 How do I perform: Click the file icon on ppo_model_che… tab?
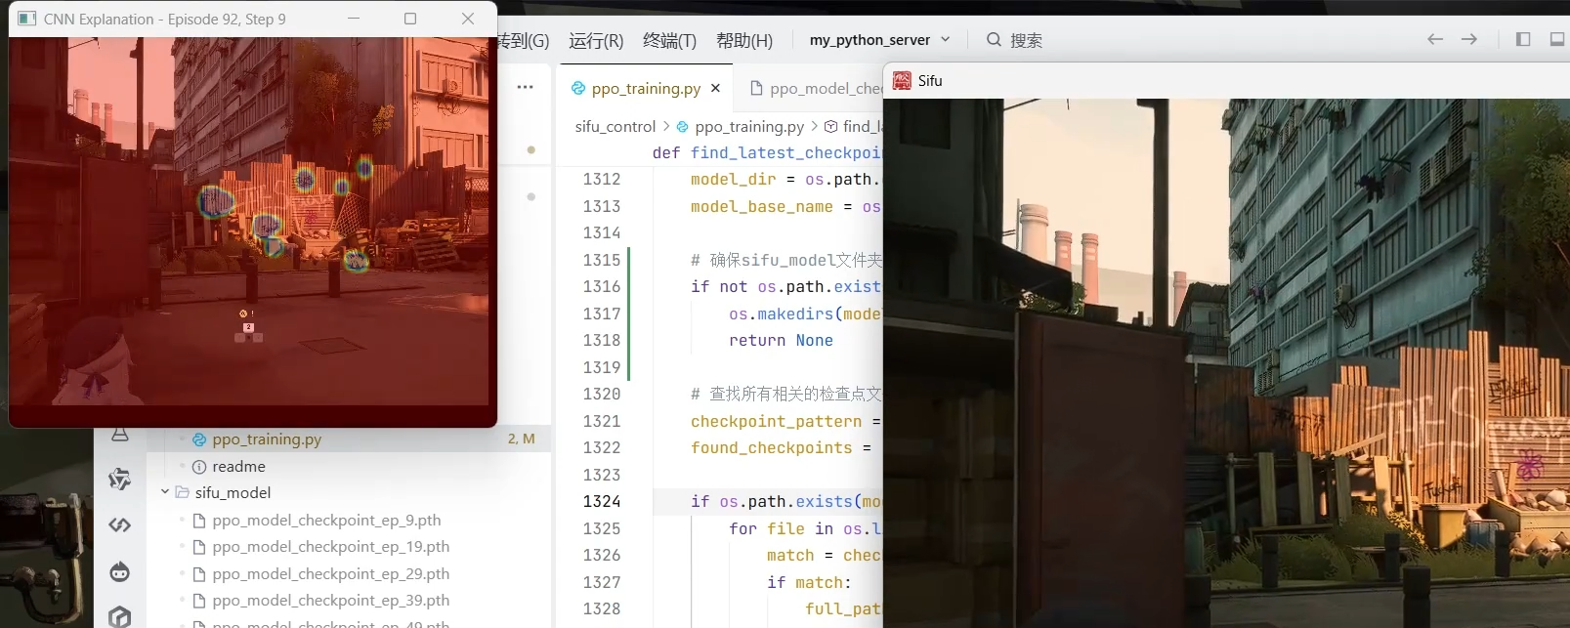(756, 88)
